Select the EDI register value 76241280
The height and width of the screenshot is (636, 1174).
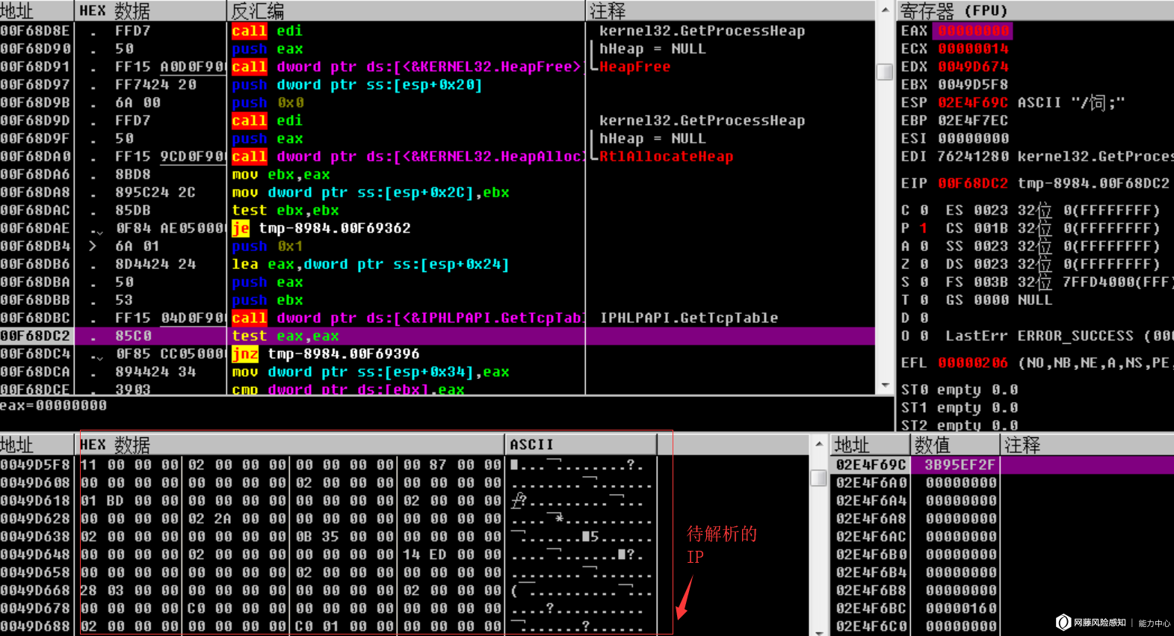coord(973,156)
